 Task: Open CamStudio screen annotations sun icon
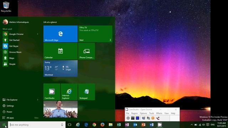pyautogui.click(x=153, y=118)
